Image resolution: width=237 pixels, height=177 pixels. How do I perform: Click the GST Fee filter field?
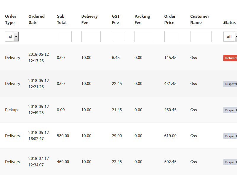point(118,37)
